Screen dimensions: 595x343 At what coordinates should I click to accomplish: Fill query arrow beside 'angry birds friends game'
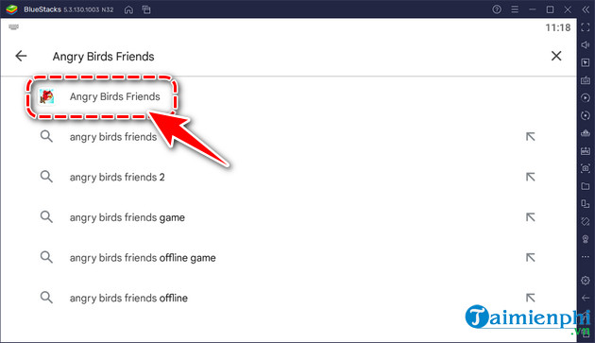pyautogui.click(x=530, y=217)
